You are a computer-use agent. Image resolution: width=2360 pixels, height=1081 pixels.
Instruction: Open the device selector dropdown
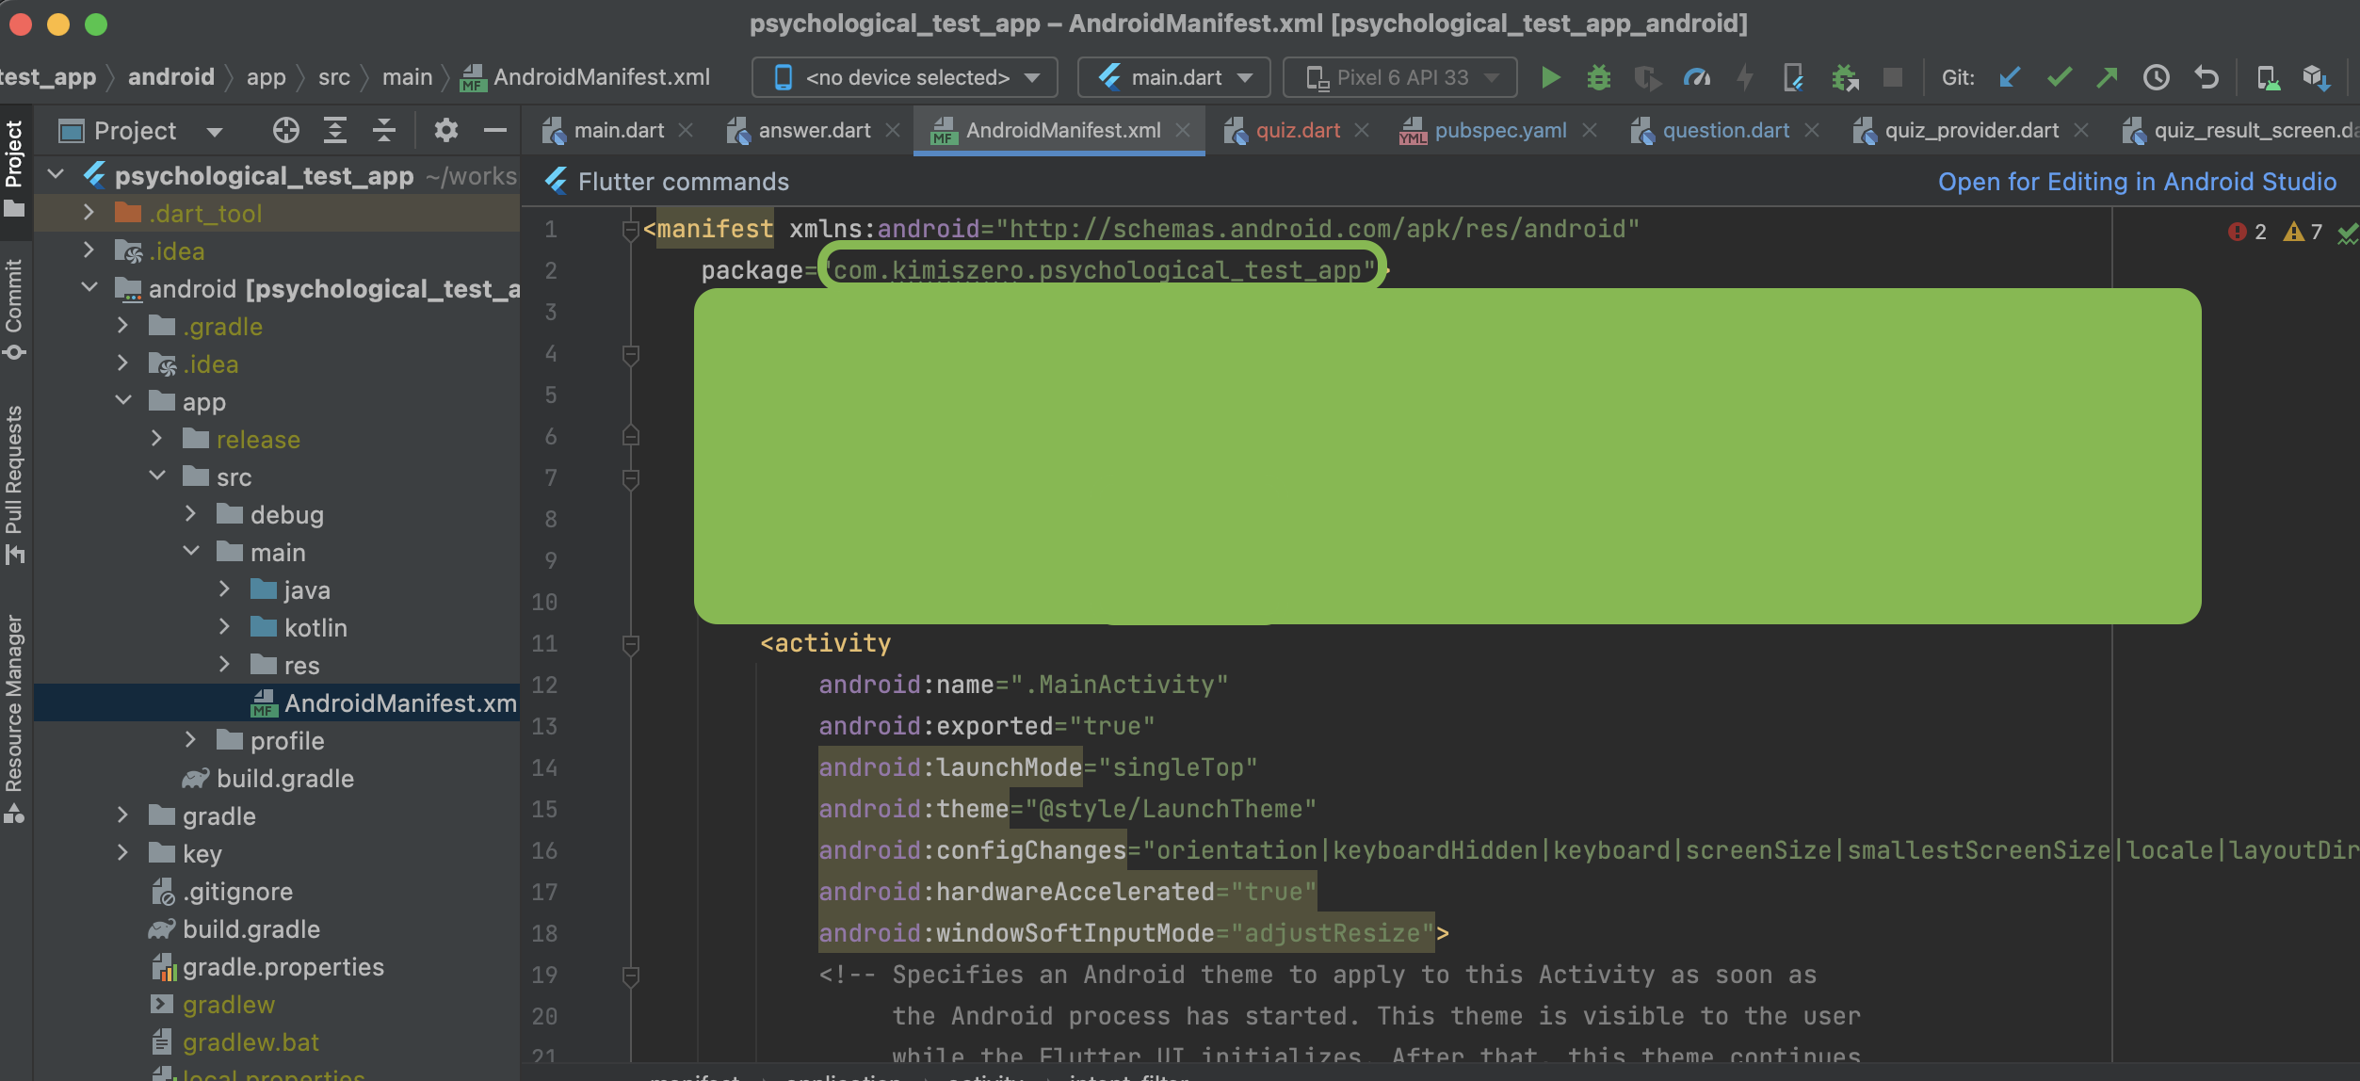[905, 77]
